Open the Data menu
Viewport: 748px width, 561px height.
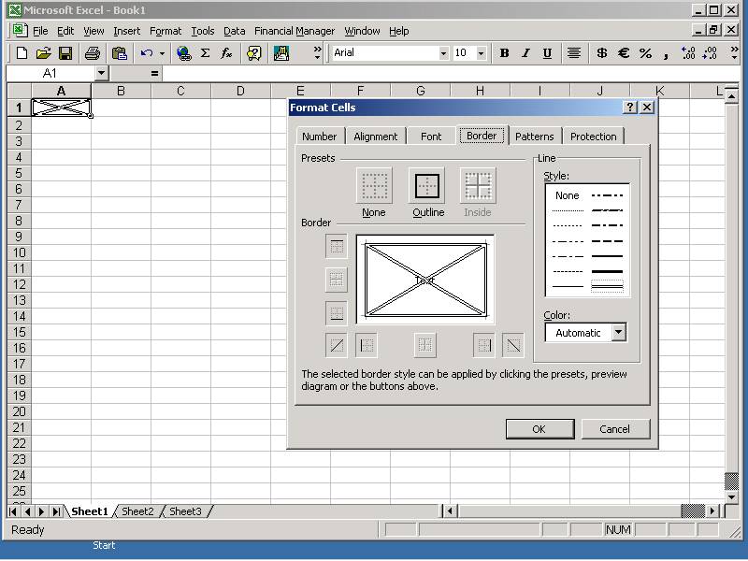pos(235,31)
